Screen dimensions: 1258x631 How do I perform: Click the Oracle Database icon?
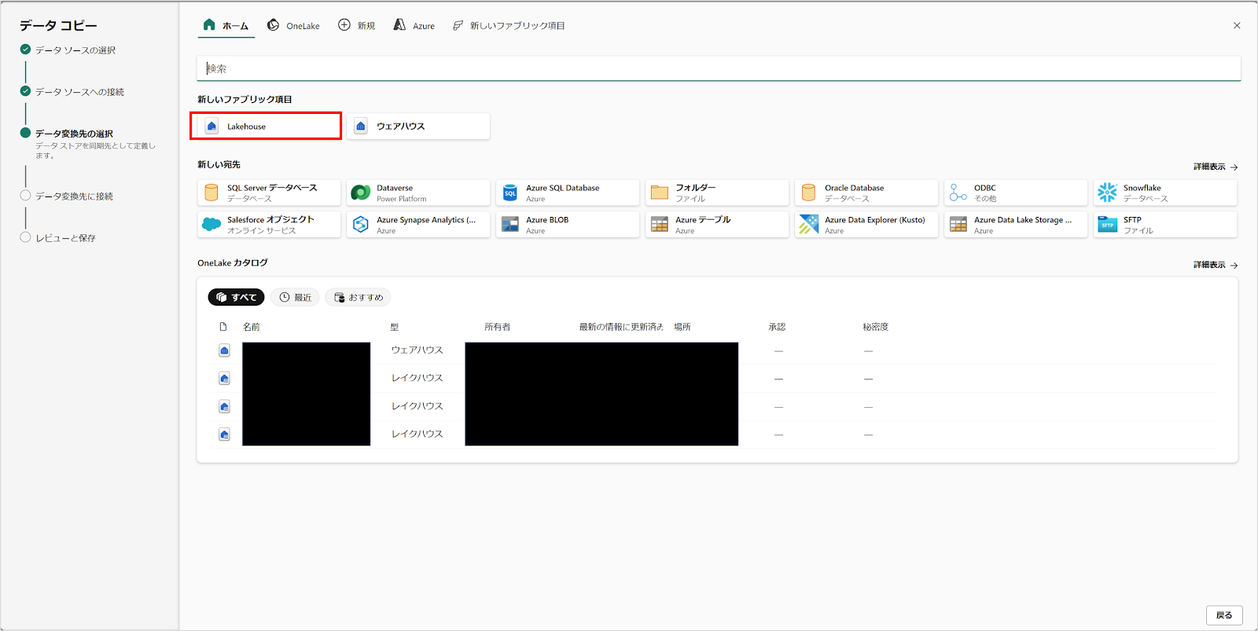click(x=809, y=193)
